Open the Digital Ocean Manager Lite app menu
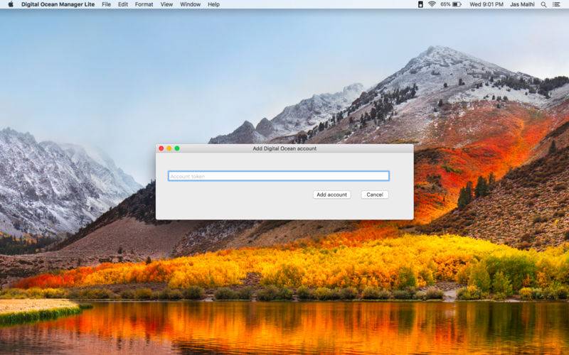The image size is (569, 355). click(58, 4)
